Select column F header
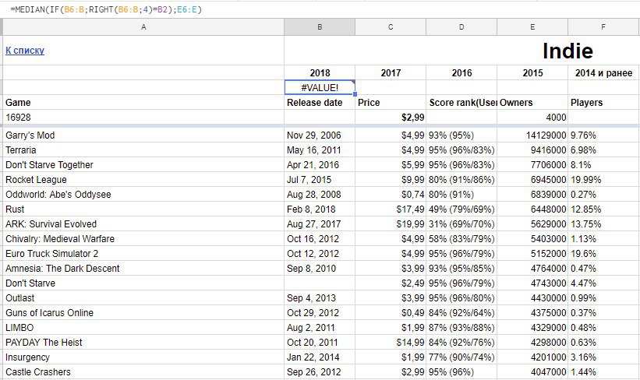 coord(603,27)
